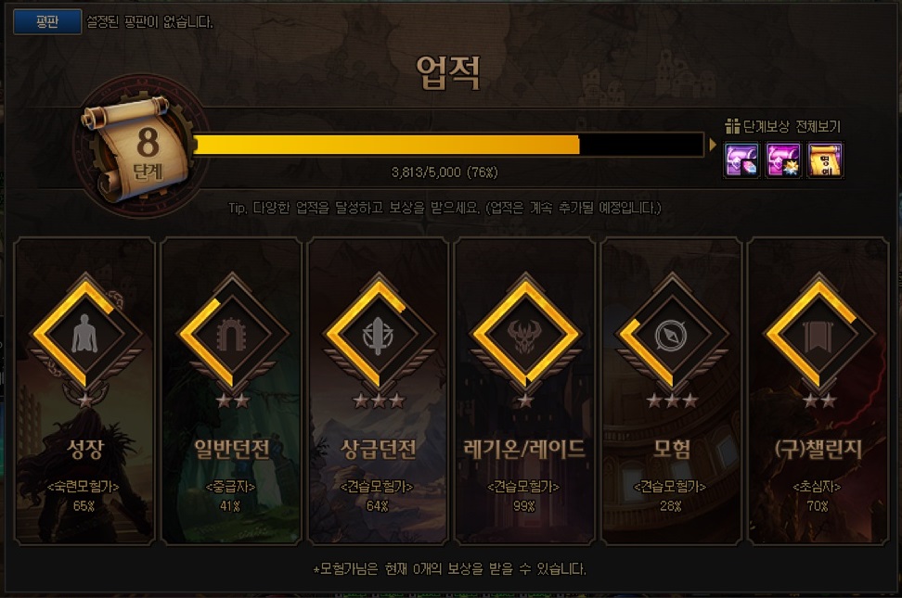
Task: Click the 모험 견습모험가 rank label
Action: tap(671, 487)
